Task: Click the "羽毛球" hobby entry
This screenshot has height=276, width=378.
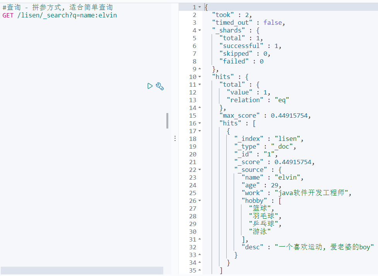Action: pyautogui.click(x=265, y=216)
